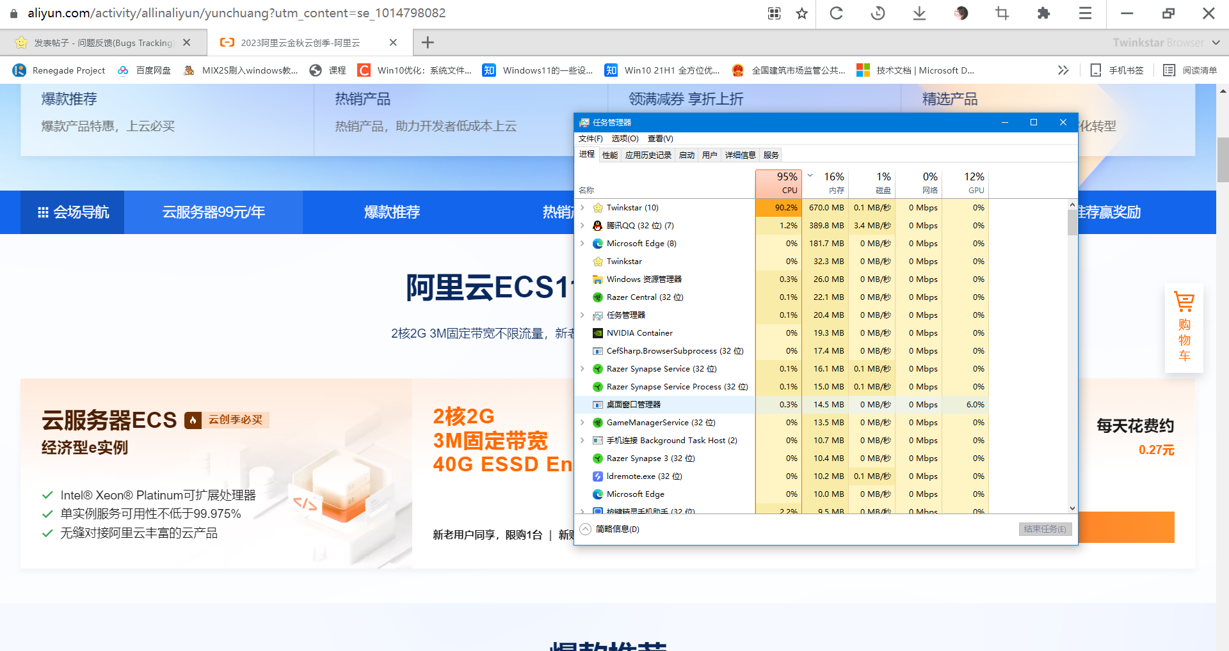Screen dimensions: 1229x651
Task: Close the 阿里云 tab
Action: click(393, 42)
